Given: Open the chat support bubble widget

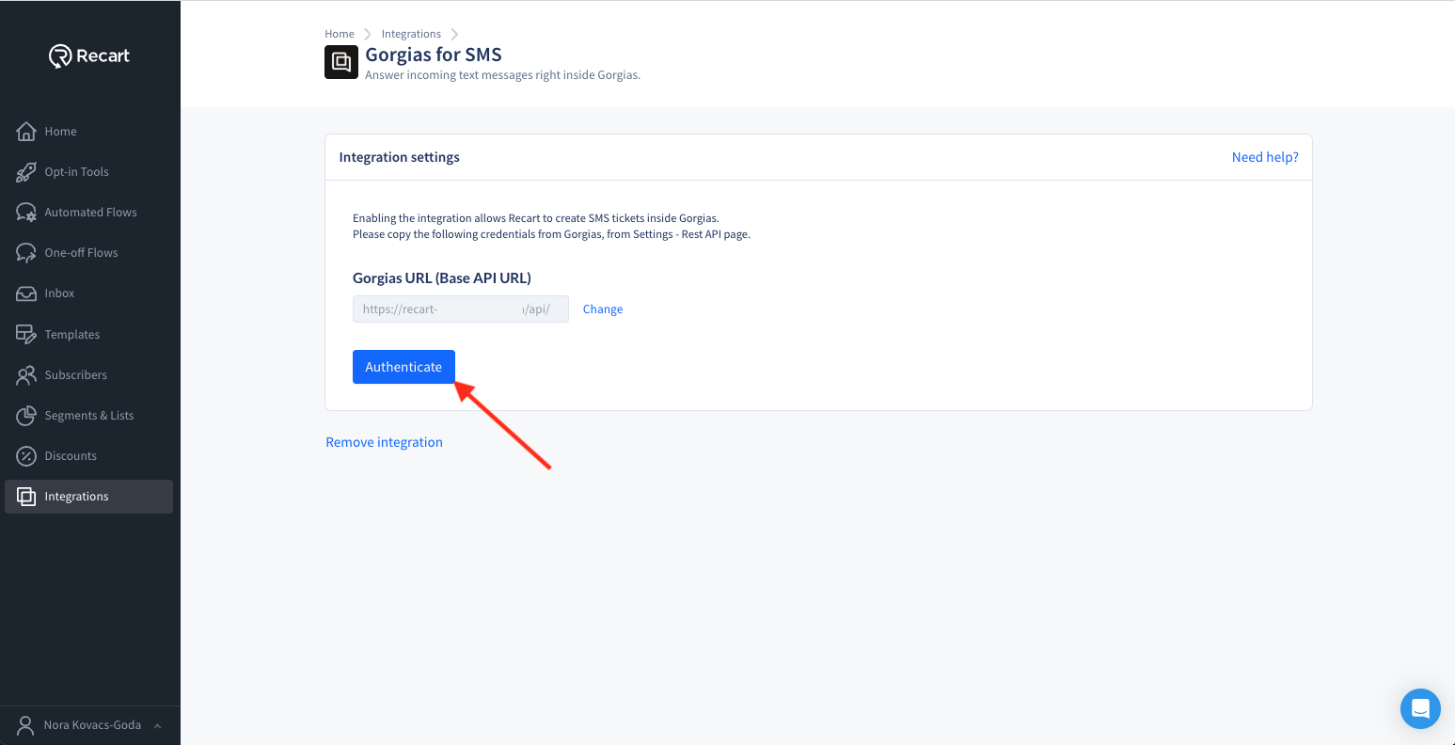Looking at the screenshot, I should 1420,708.
